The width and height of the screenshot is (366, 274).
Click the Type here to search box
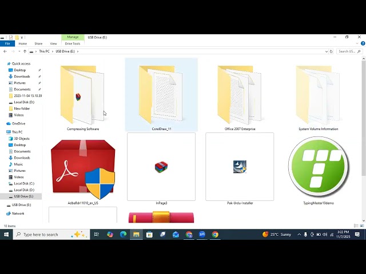(51, 235)
